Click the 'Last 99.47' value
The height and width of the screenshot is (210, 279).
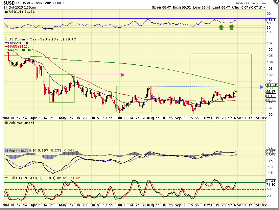pyautogui.click(x=221, y=7)
